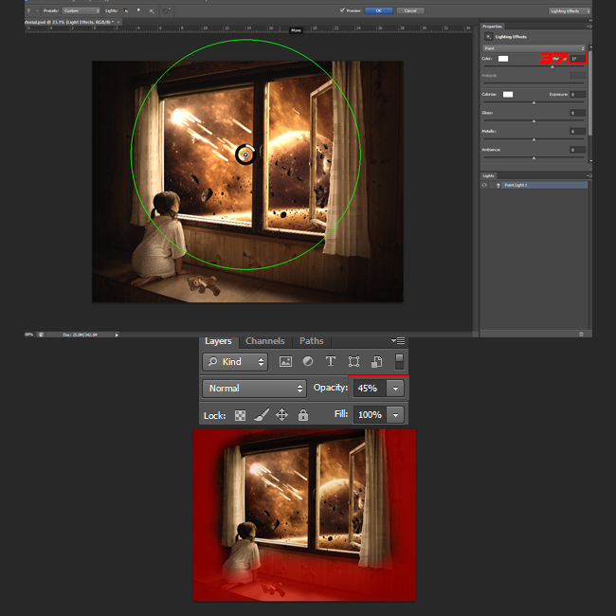
Task: Click the lock all padlock icon
Action: (x=303, y=415)
